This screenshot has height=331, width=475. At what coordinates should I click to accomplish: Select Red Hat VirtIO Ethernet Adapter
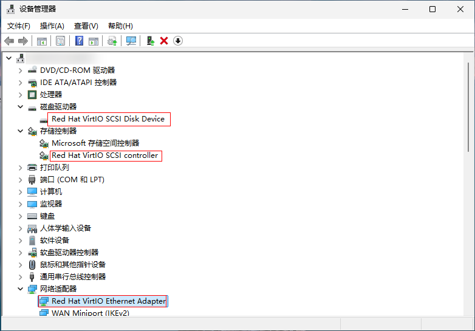click(109, 301)
